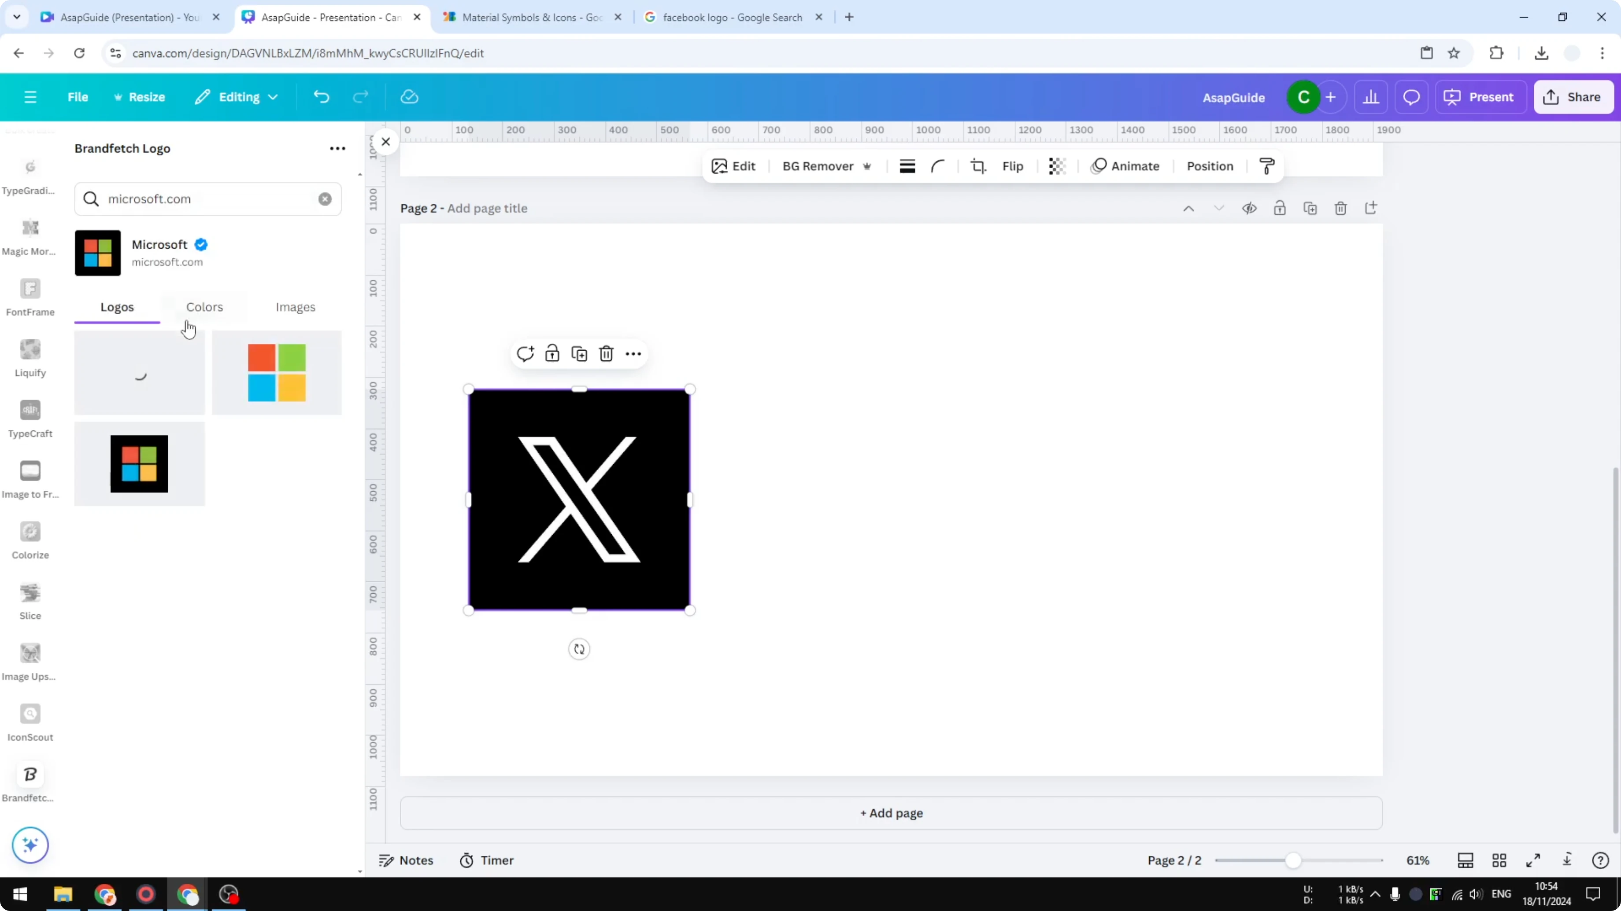The width and height of the screenshot is (1621, 911).
Task: Open the Colorize tool
Action: tap(30, 539)
